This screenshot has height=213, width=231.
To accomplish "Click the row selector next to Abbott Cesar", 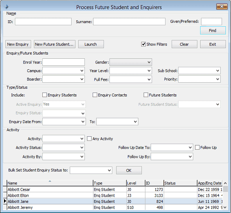I will [5, 190].
